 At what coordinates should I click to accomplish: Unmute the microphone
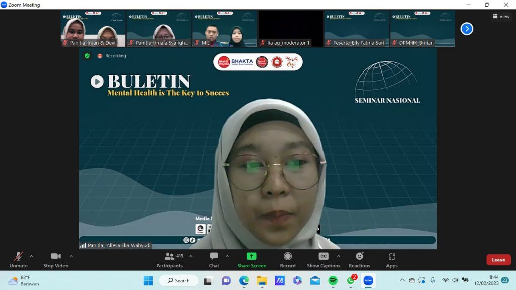[19, 260]
